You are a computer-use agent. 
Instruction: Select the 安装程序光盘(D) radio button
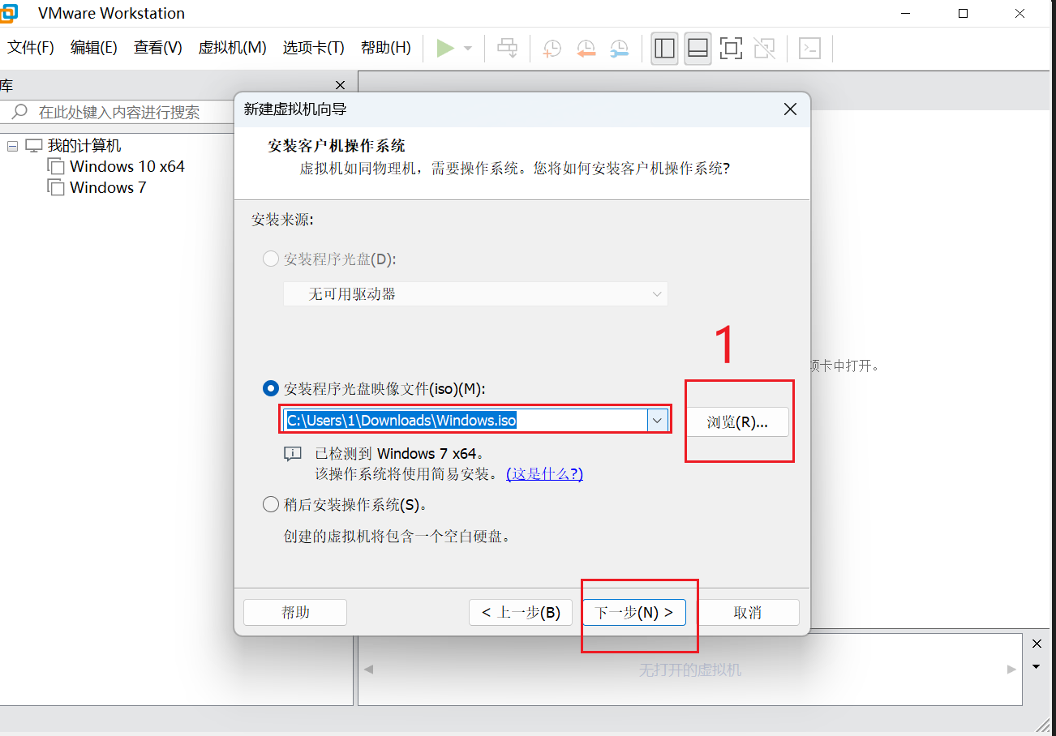(271, 259)
